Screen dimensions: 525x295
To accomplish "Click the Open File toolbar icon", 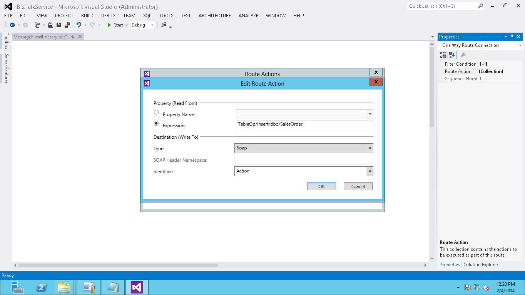I will 50,25.
